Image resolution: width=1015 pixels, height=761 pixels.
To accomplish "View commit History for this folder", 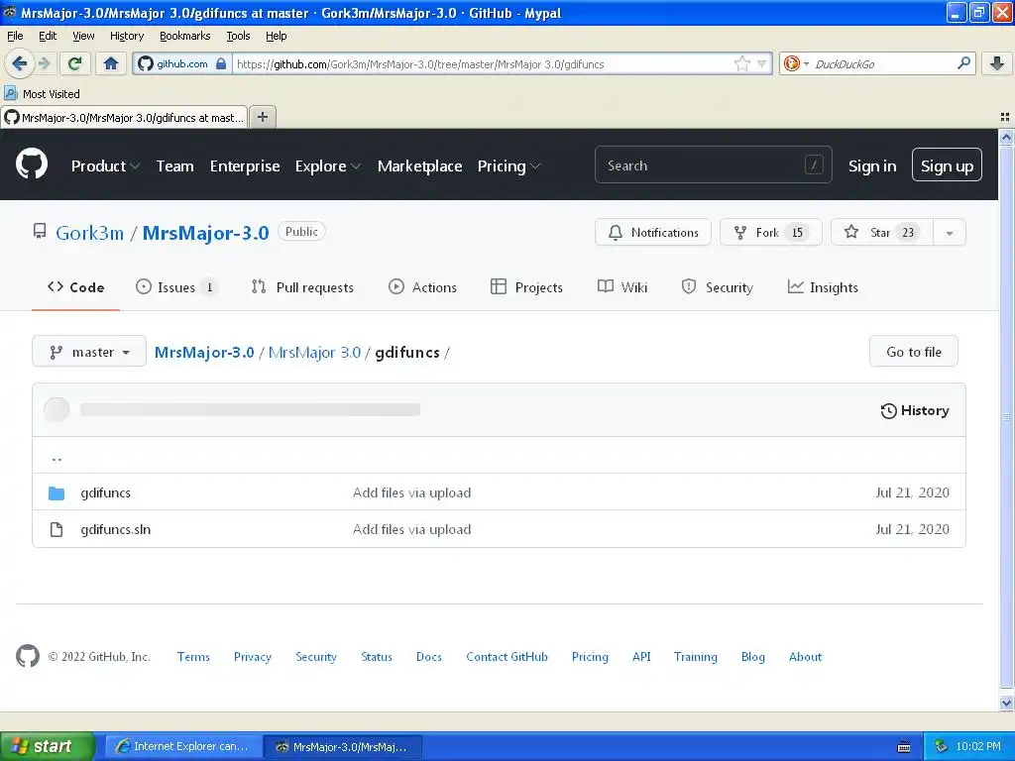I will (x=915, y=410).
